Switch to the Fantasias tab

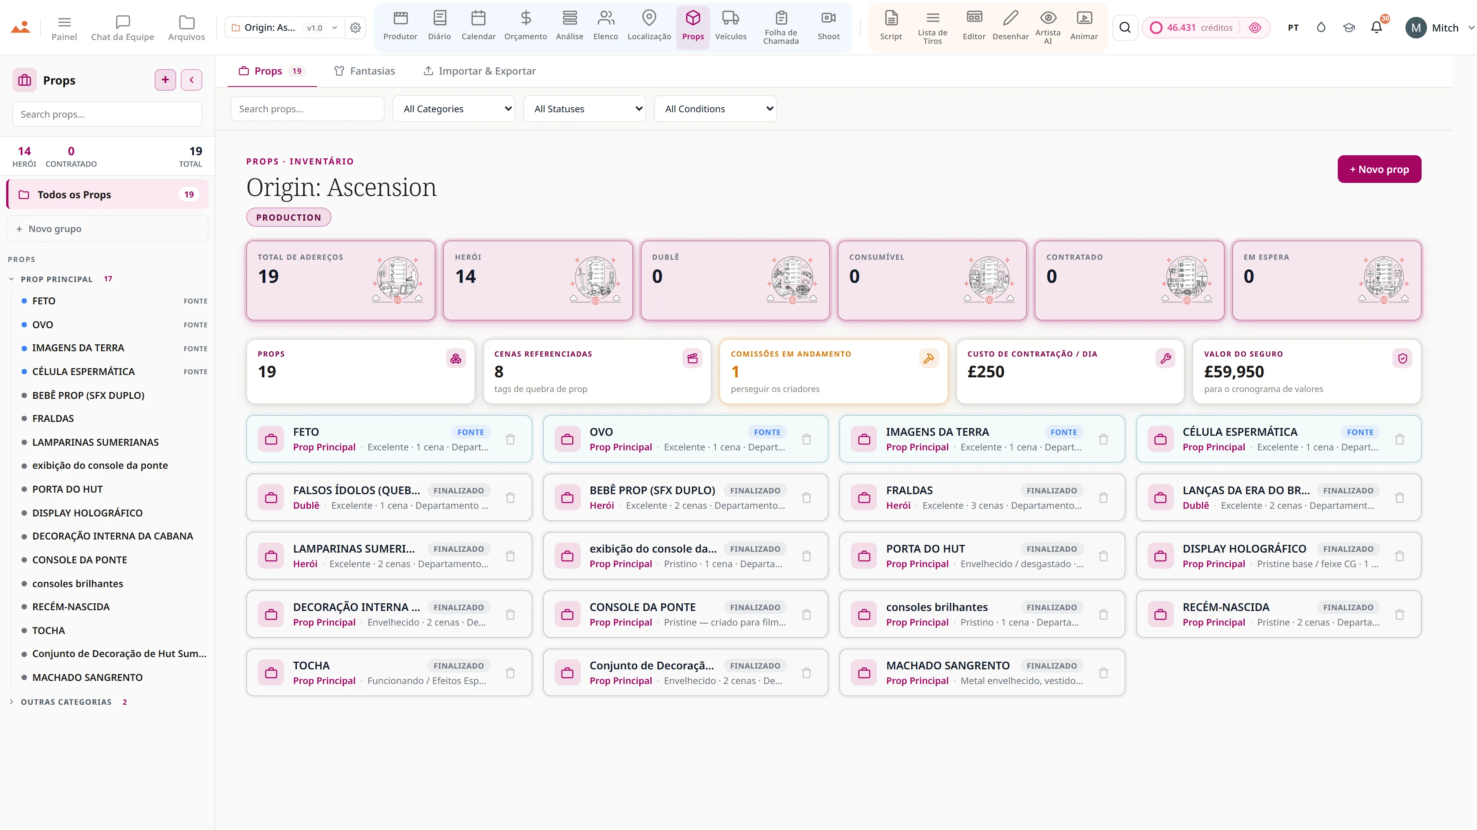point(365,71)
